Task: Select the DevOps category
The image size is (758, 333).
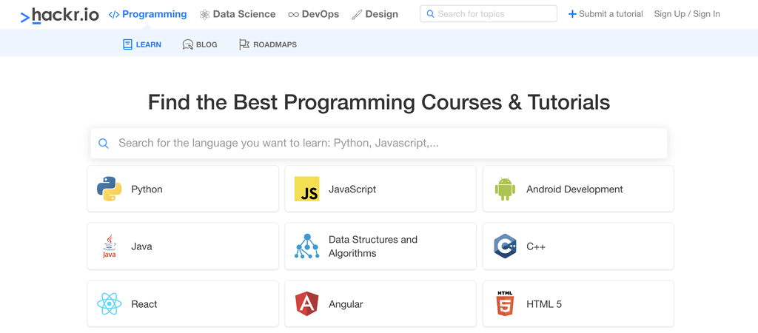Action: (313, 14)
